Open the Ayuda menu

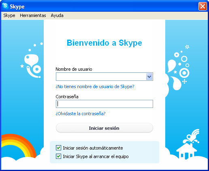click(x=57, y=15)
